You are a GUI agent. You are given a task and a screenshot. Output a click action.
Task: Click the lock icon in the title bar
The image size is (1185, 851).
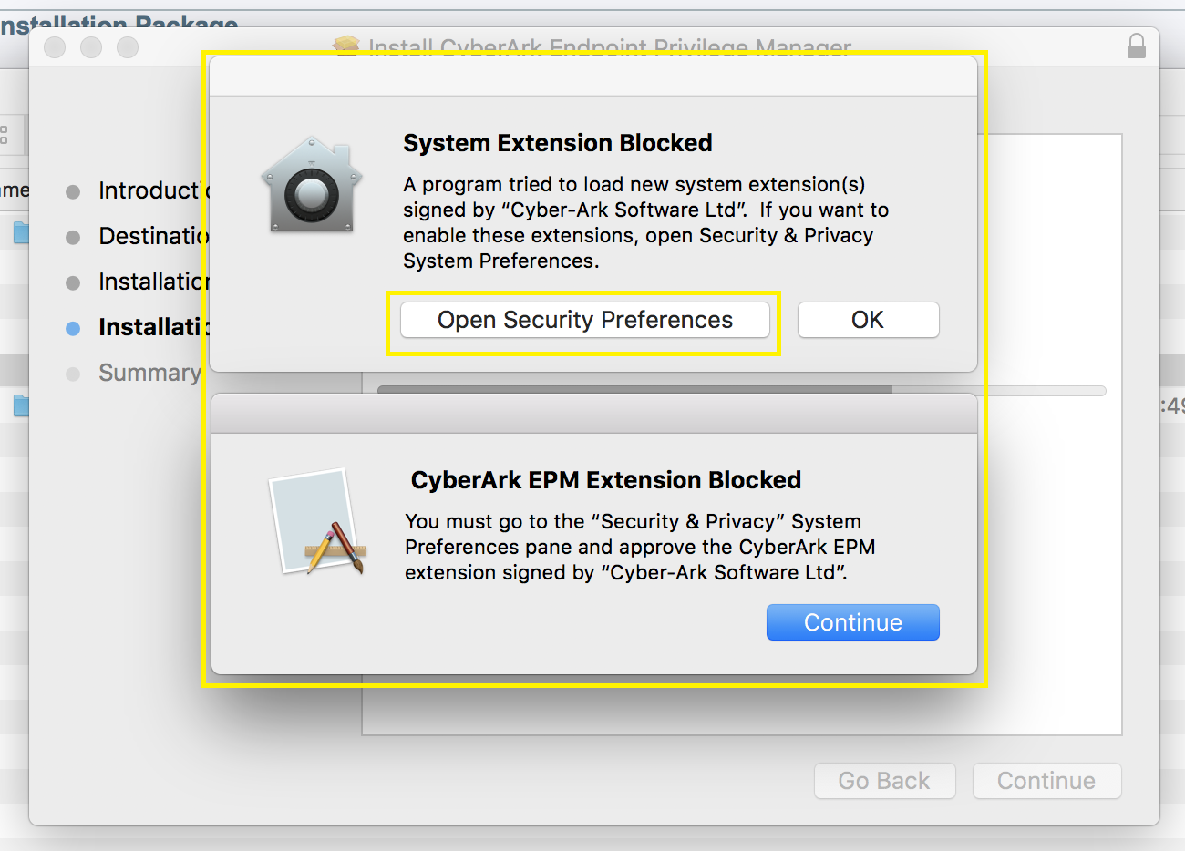(1137, 46)
